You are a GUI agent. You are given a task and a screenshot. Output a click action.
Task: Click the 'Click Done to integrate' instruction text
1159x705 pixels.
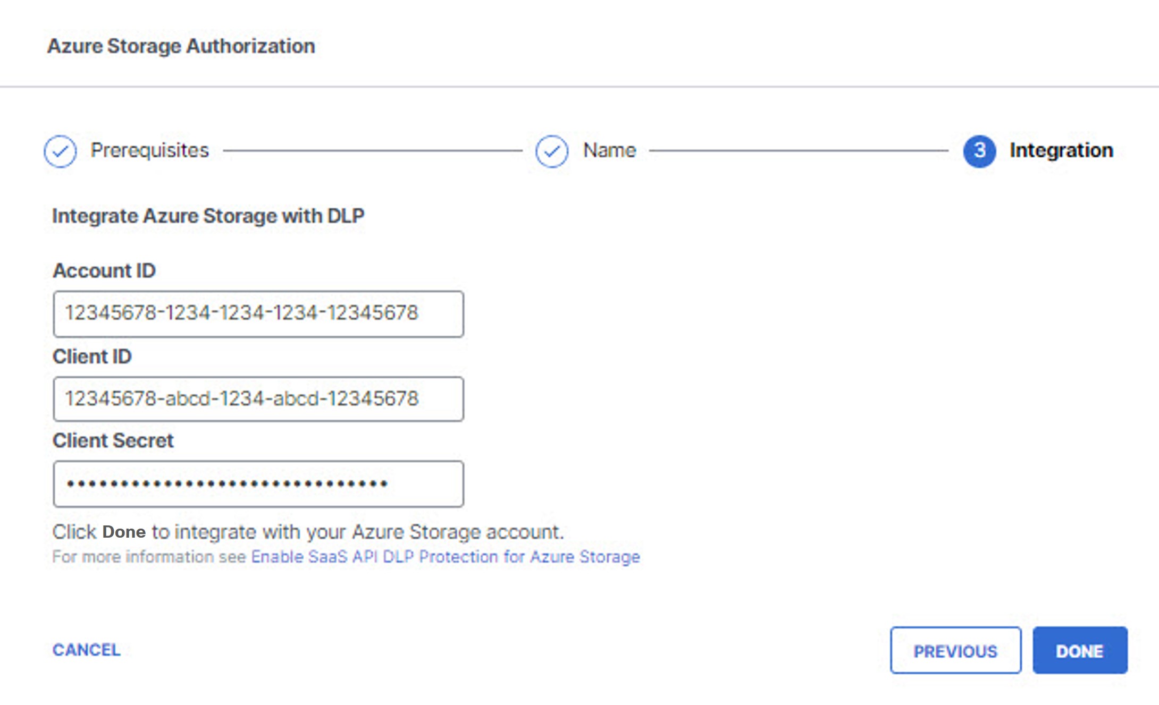coord(308,532)
